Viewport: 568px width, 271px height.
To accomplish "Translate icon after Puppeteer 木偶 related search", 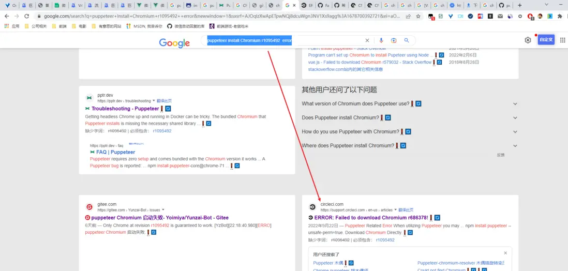I will 351,263.
